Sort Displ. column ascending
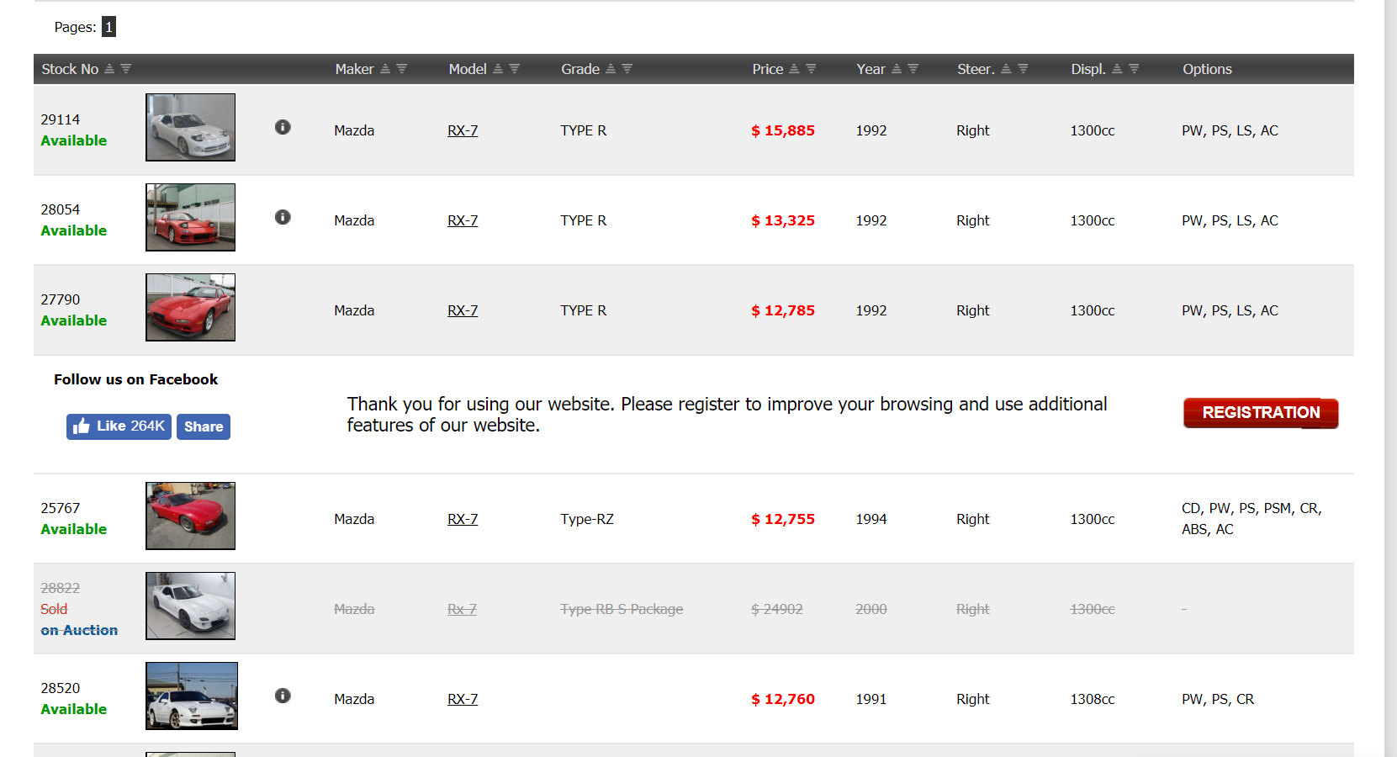Screen dimensions: 1397x757 (x=1117, y=69)
